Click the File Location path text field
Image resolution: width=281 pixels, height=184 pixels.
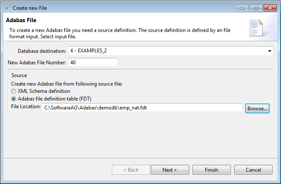click(142, 108)
